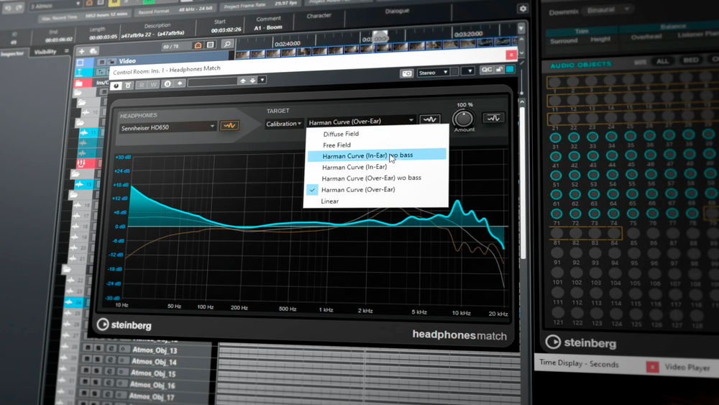Viewport: 719px width, 405px height.
Task: Select the Linear target option
Action: click(329, 201)
